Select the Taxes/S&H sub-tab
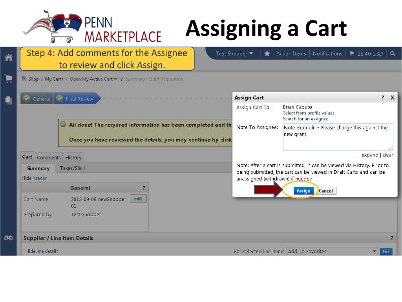This screenshot has width=402, height=302. [72, 168]
